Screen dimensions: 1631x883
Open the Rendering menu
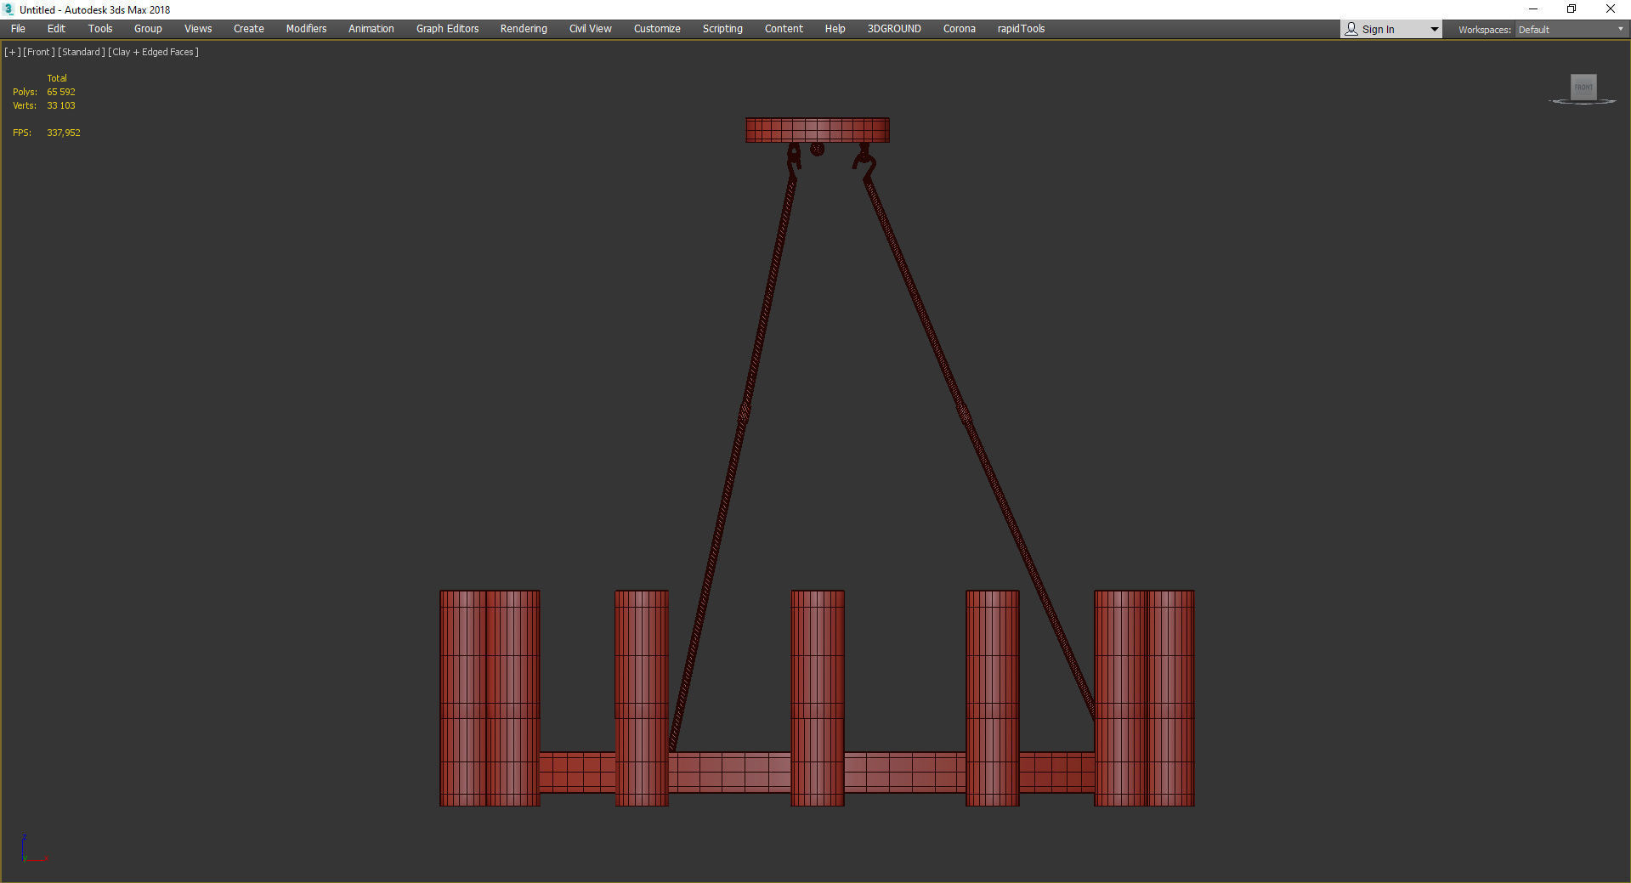tap(524, 29)
